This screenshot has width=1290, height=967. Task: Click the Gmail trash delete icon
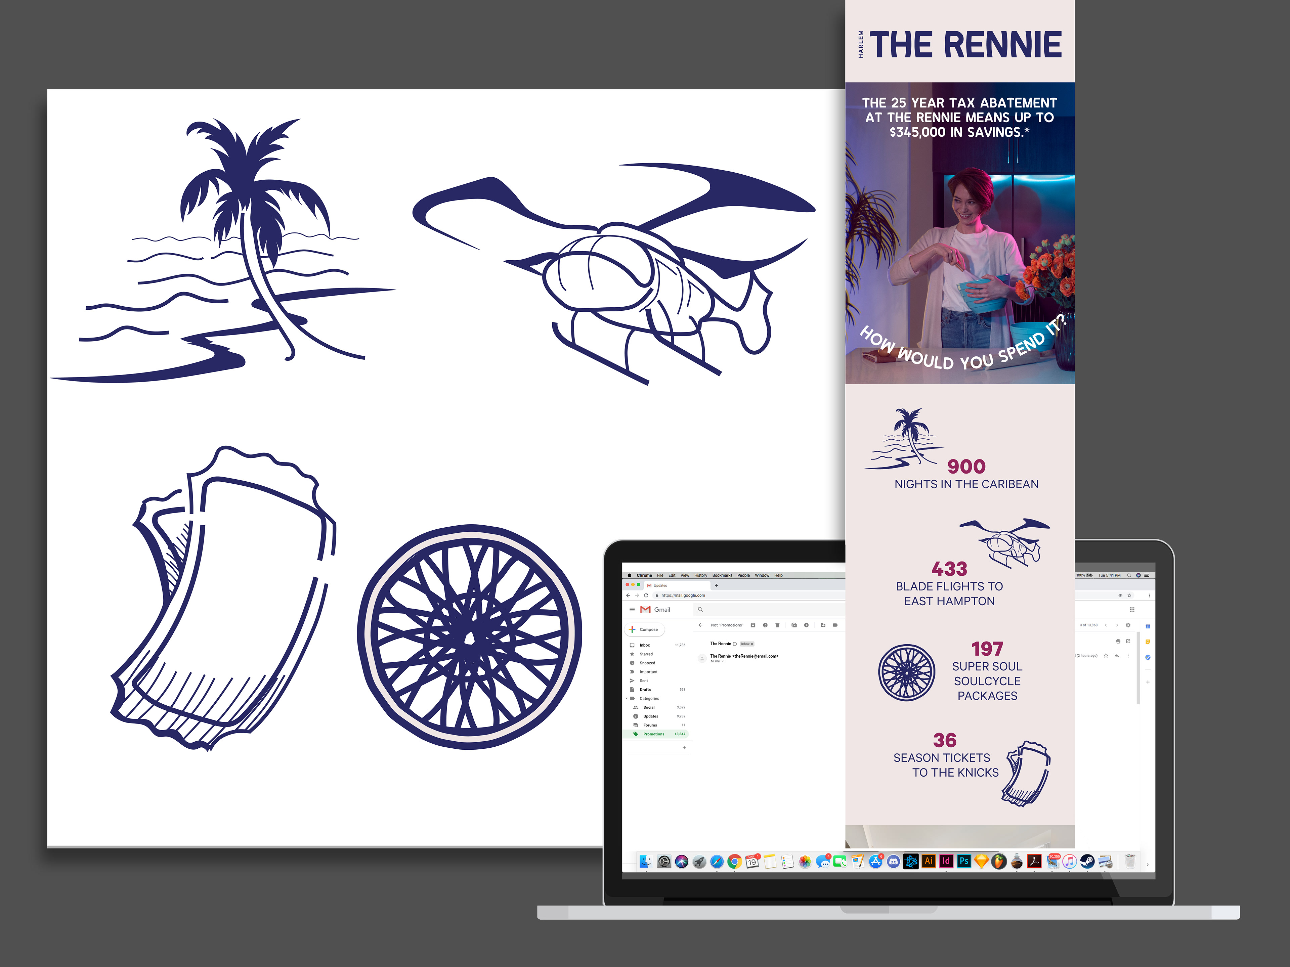pyautogui.click(x=777, y=625)
